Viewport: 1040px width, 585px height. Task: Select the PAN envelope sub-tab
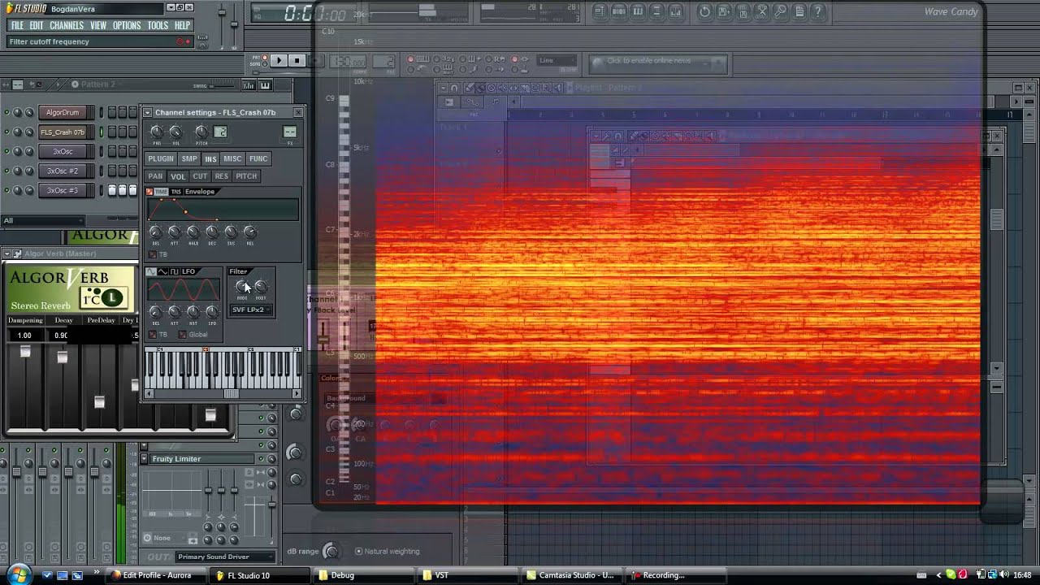point(155,175)
